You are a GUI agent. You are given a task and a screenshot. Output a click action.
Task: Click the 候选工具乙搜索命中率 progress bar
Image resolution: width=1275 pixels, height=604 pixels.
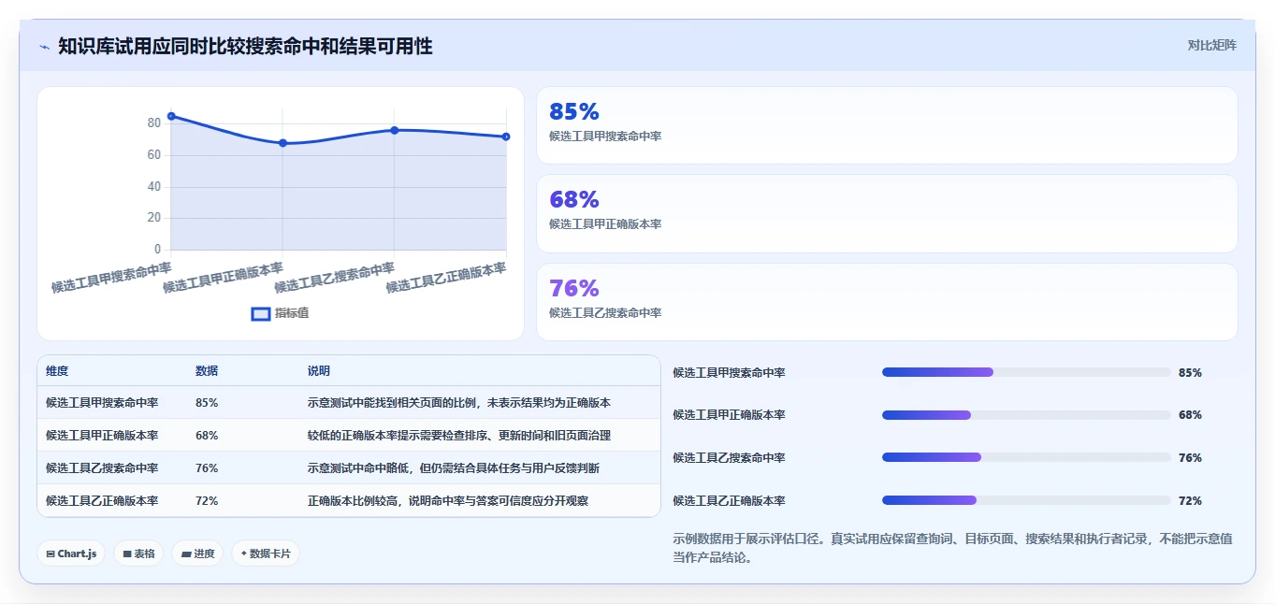[x=1026, y=457]
